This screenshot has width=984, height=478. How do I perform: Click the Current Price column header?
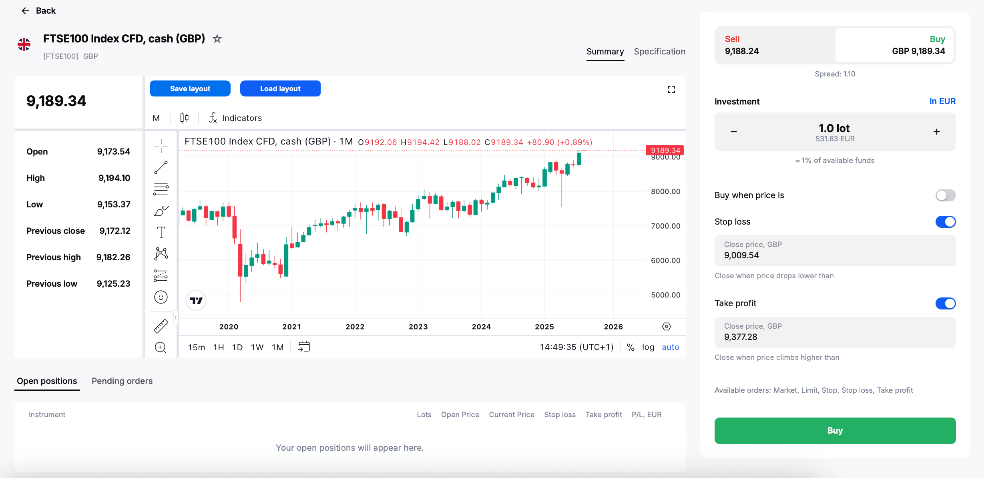[512, 415]
